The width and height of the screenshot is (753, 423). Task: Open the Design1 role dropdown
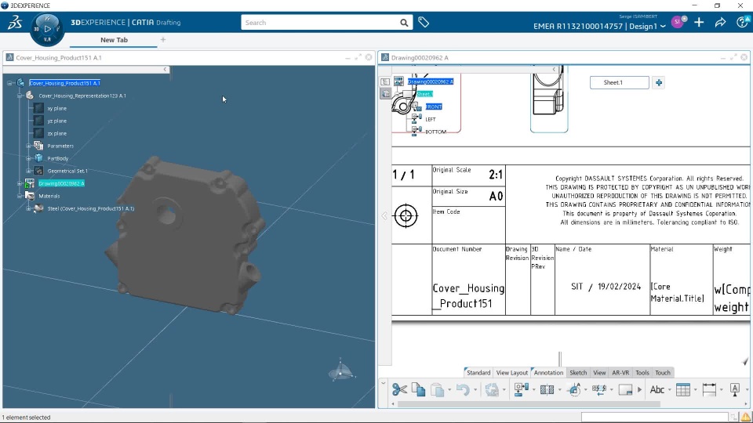click(x=663, y=27)
